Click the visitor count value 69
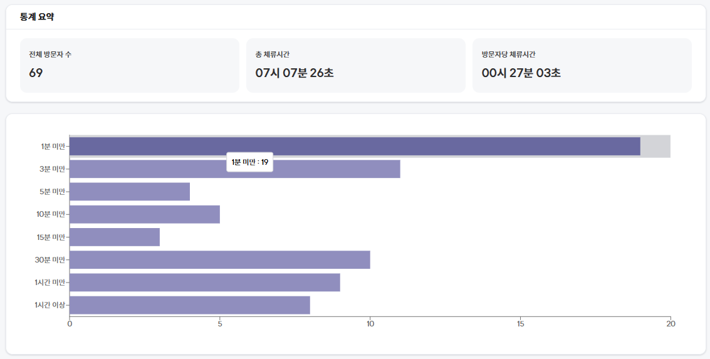 click(x=36, y=73)
